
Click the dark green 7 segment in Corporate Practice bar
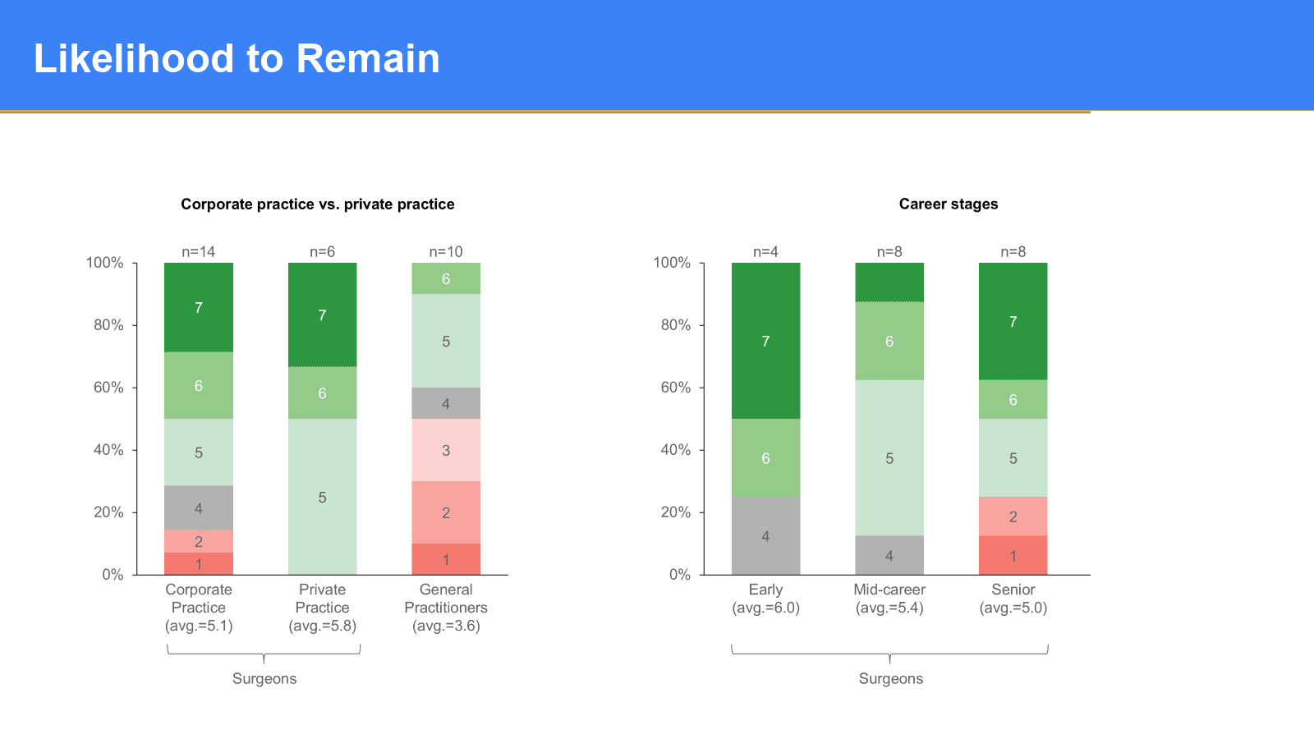(199, 308)
